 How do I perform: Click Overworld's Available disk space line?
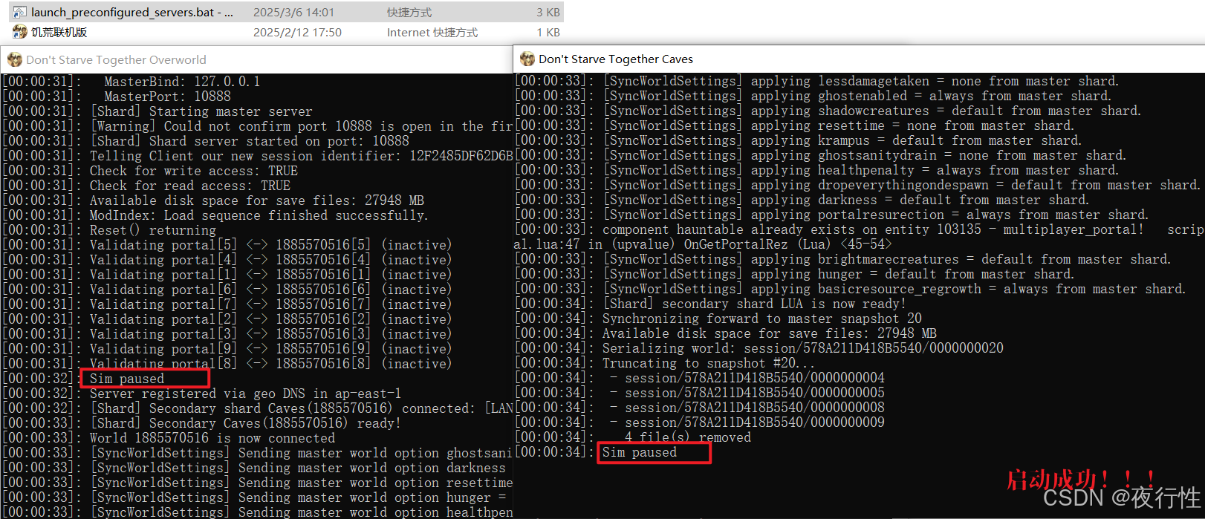[x=213, y=200]
